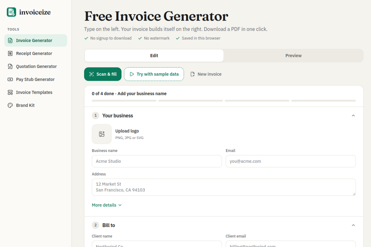Click the Scan & fill button

pyautogui.click(x=103, y=74)
